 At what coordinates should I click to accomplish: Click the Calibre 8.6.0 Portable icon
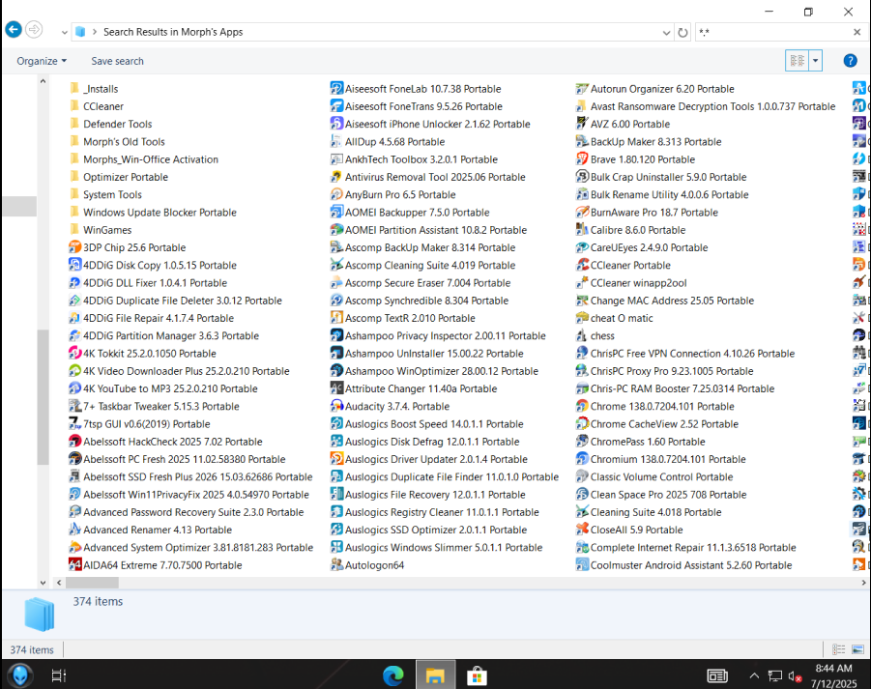(x=582, y=230)
